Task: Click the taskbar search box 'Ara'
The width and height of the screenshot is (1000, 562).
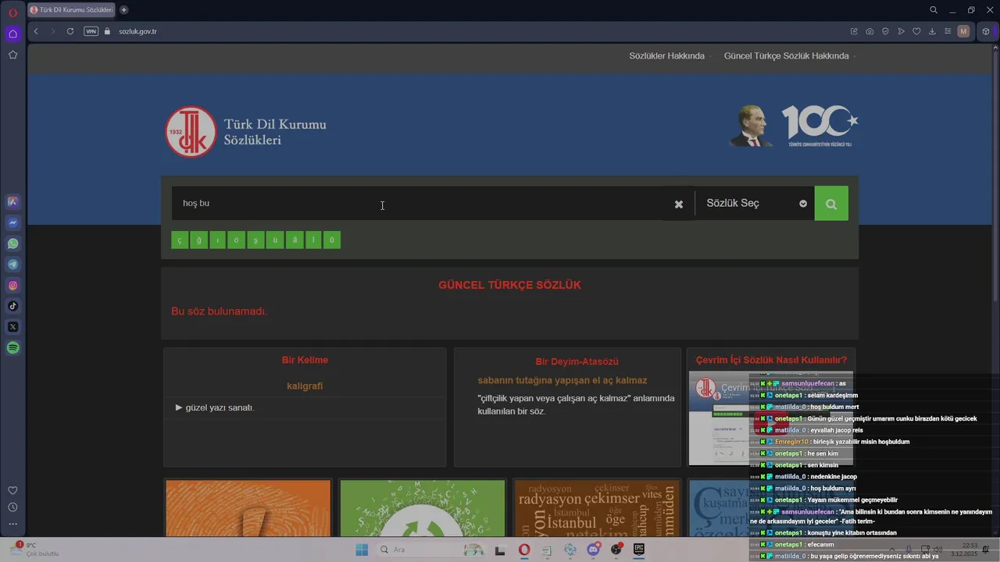Action: point(430,550)
